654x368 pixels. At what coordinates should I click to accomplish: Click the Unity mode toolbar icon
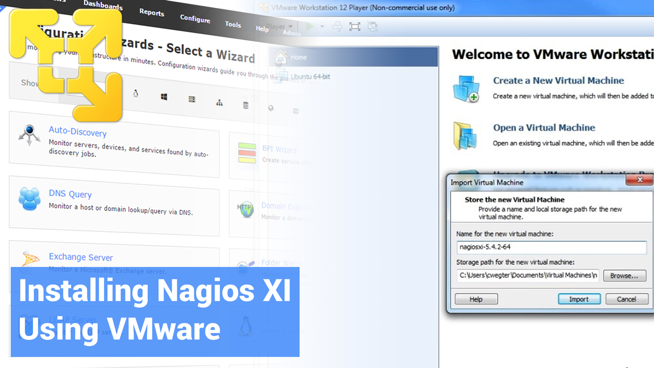[x=372, y=27]
